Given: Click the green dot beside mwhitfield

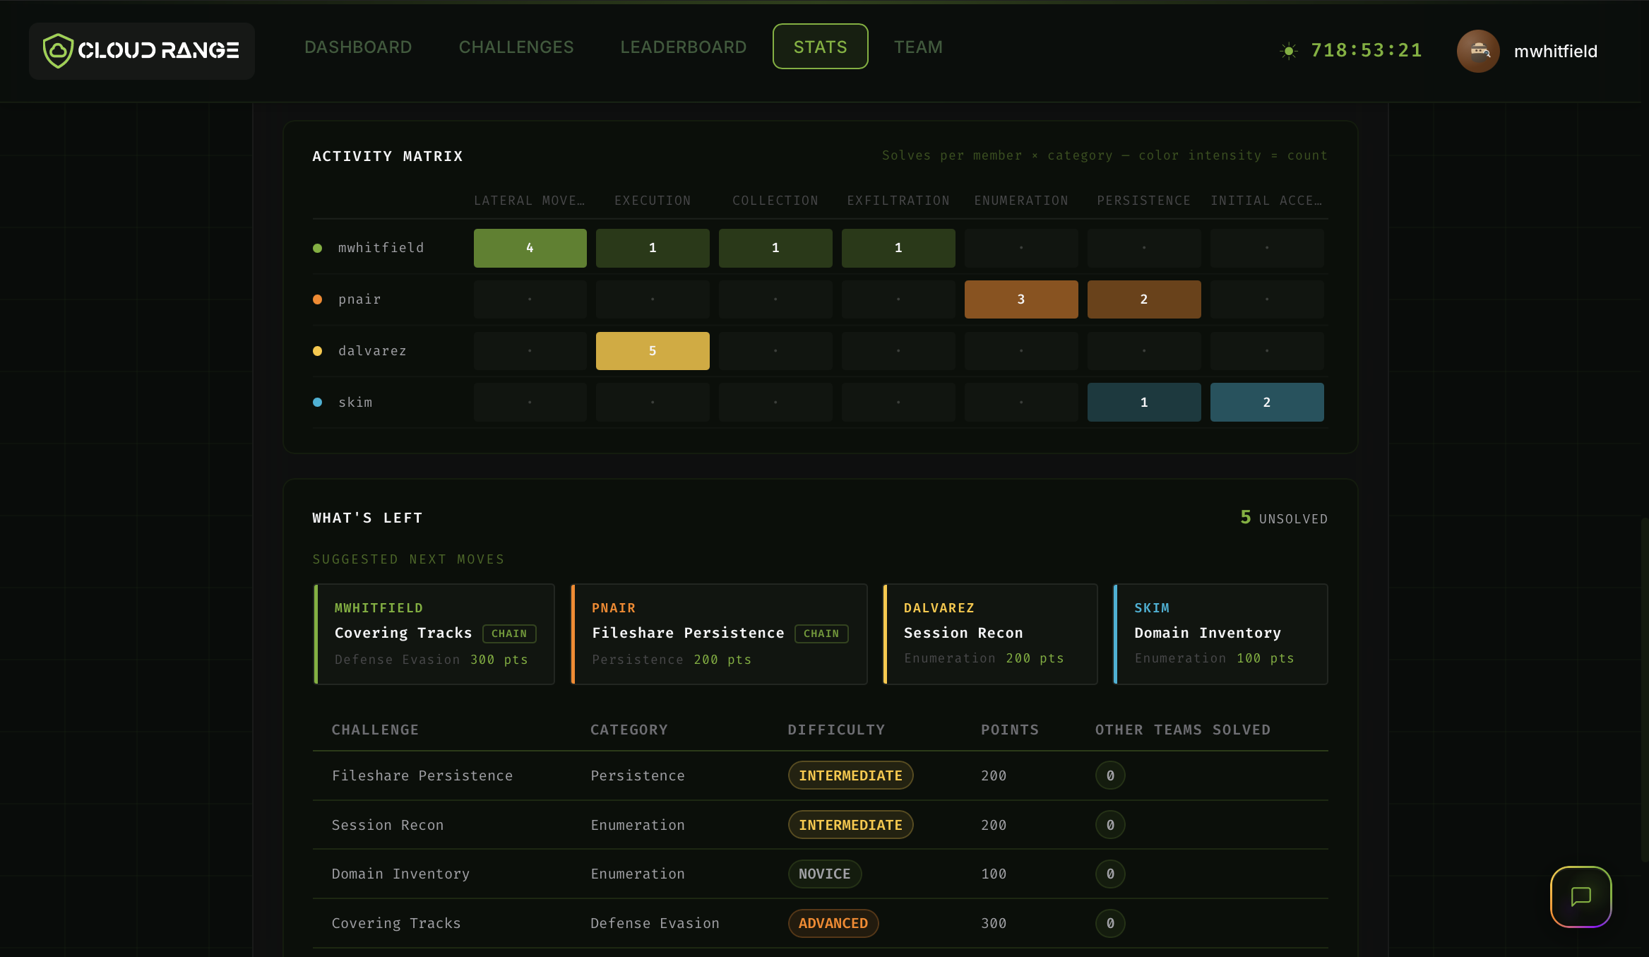Looking at the screenshot, I should pyautogui.click(x=318, y=248).
